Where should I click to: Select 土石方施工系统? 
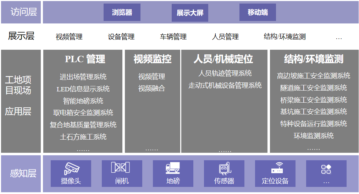[x=83, y=137]
